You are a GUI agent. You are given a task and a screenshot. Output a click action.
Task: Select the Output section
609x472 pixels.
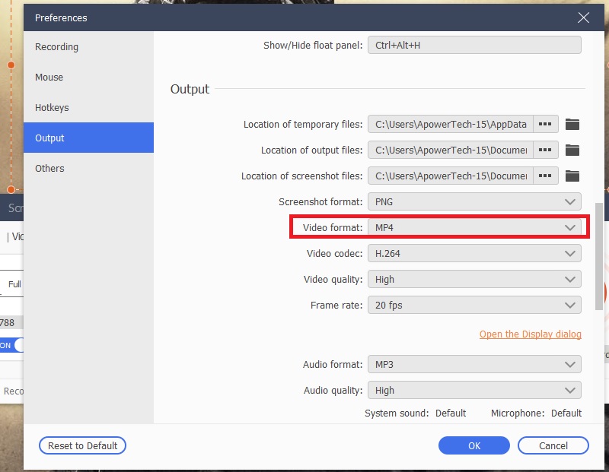click(x=88, y=138)
